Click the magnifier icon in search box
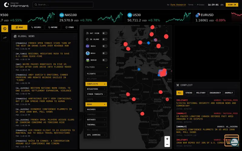Viewport: 242px width, 151px height. [x=36, y=5]
